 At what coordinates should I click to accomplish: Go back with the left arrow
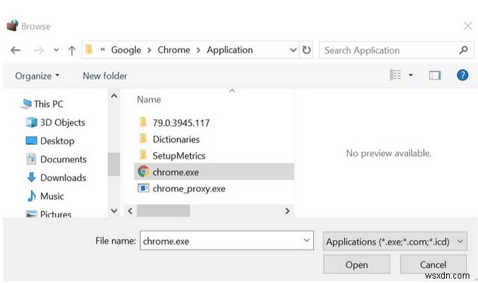click(15, 50)
